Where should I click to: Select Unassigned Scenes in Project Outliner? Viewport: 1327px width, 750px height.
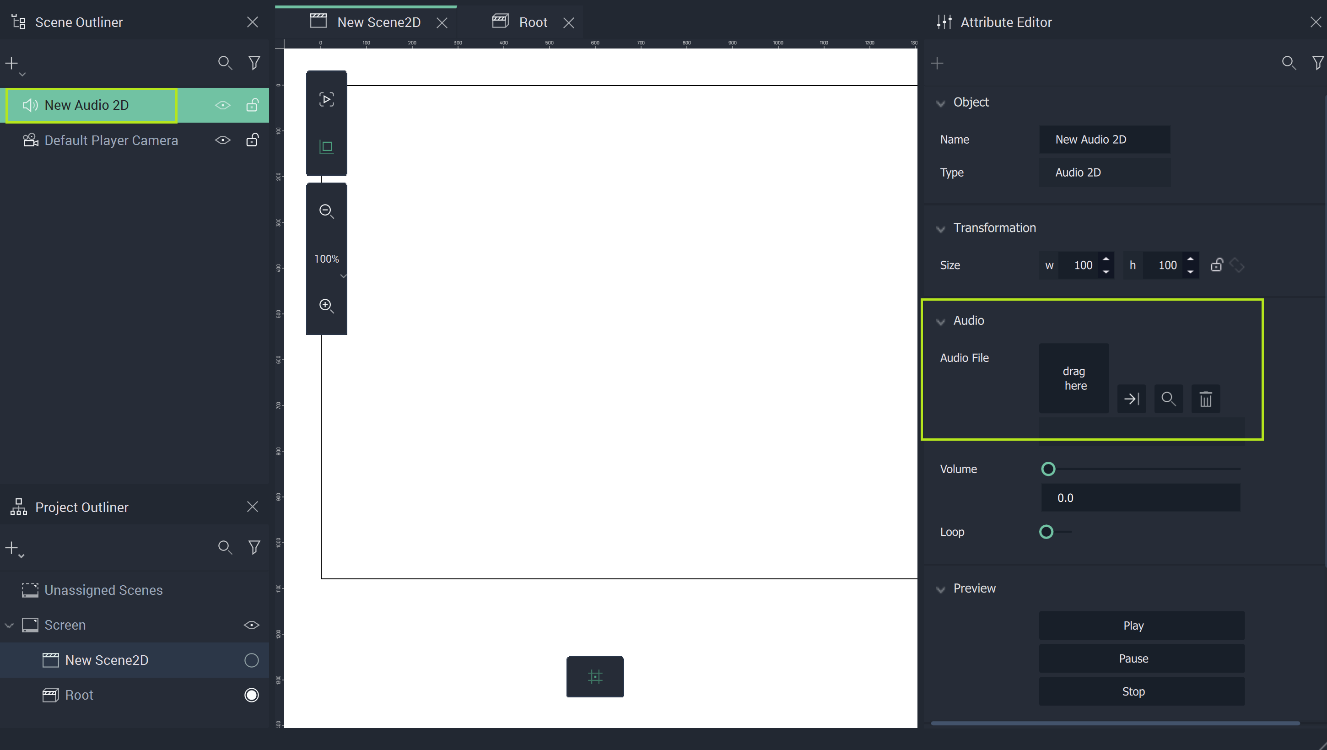pos(103,590)
